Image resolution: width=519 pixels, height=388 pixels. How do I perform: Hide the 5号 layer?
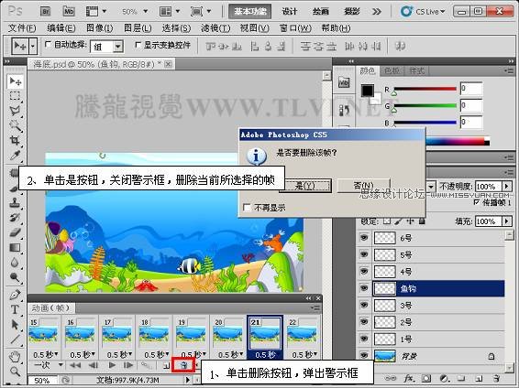364,254
